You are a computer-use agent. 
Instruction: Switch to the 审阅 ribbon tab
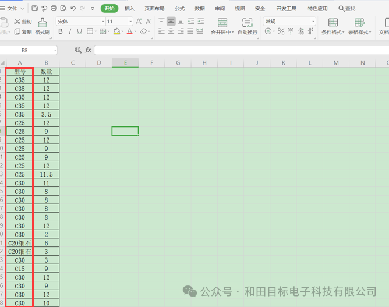(220, 9)
